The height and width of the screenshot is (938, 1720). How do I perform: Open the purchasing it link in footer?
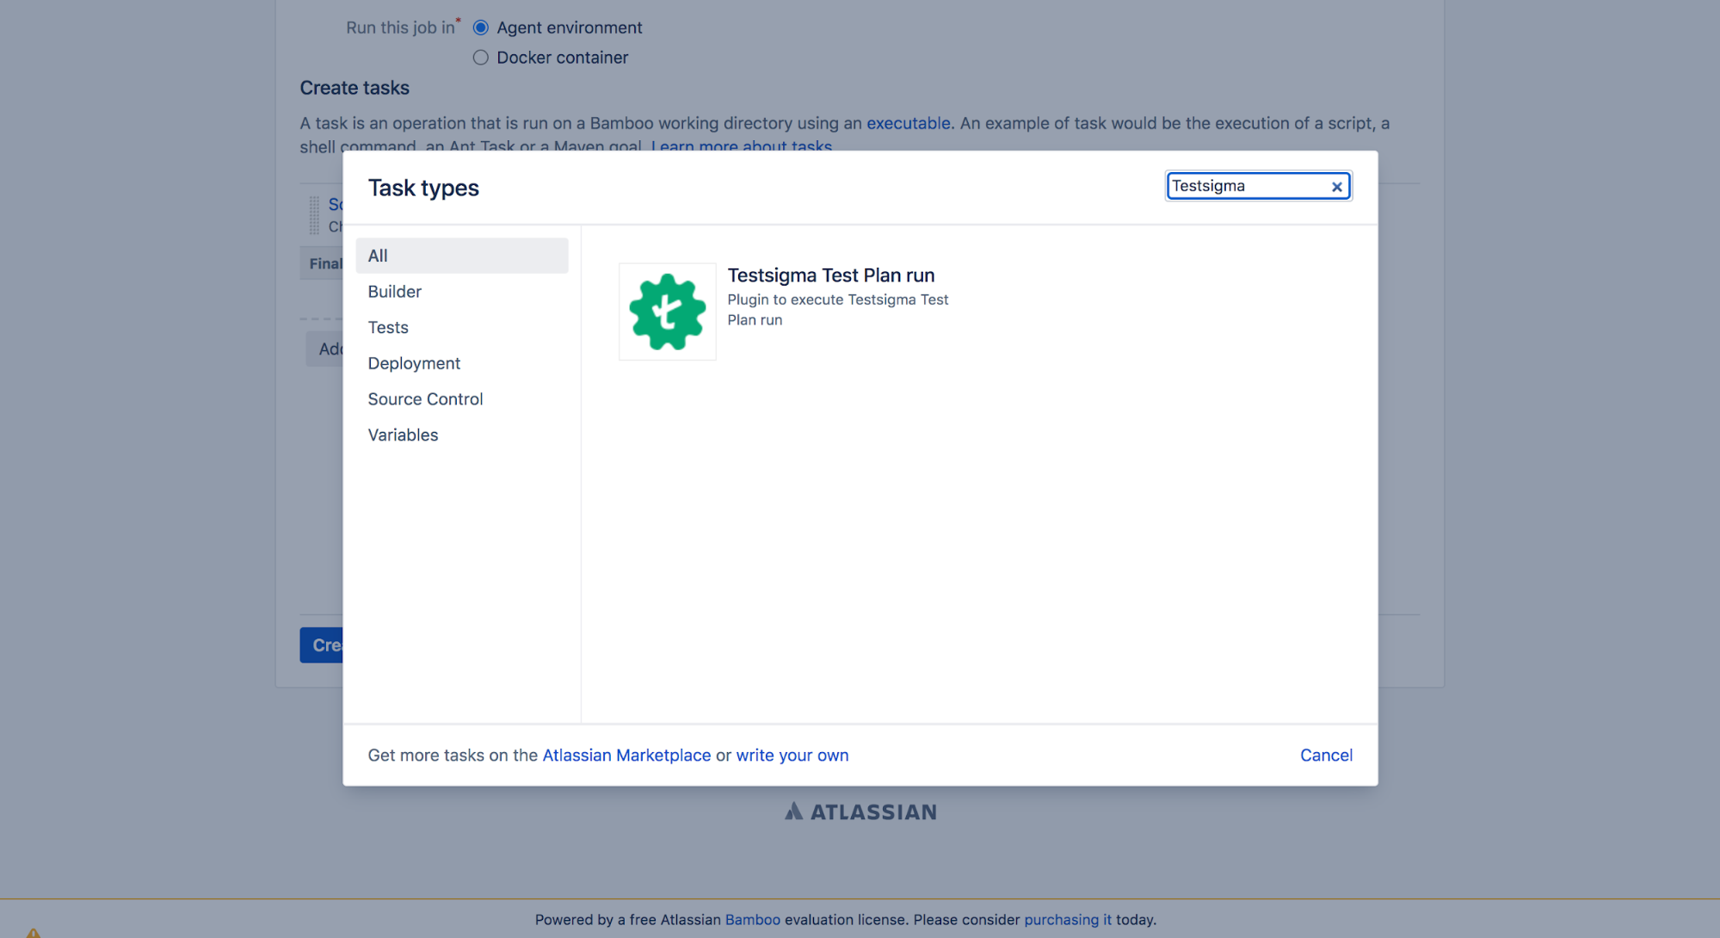1067,919
